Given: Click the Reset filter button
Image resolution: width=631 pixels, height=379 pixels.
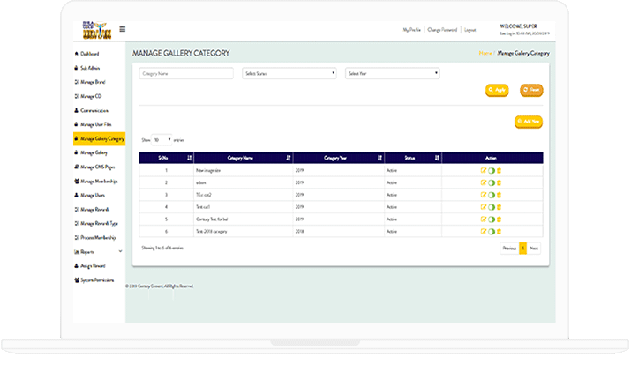Looking at the screenshot, I should coord(531,90).
